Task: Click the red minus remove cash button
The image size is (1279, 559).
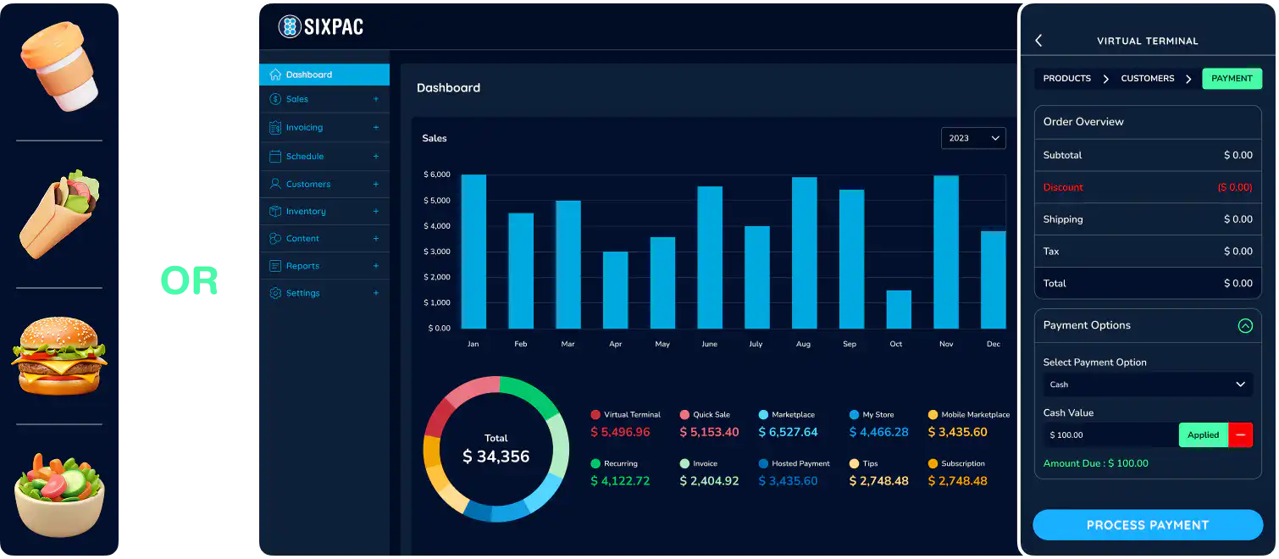Action: [x=1240, y=434]
